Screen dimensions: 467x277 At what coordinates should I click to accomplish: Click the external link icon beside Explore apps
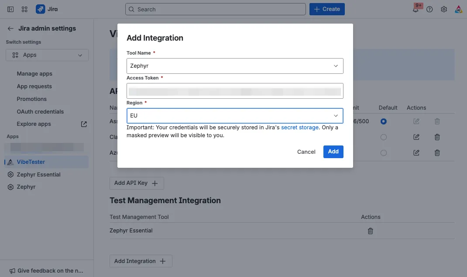(x=84, y=124)
